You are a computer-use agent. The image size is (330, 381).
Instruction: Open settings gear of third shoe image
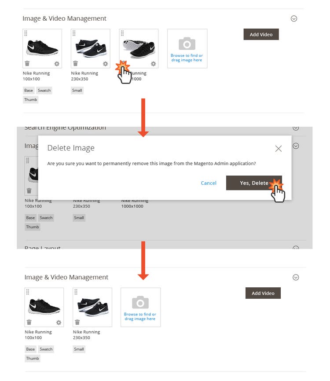(x=153, y=64)
